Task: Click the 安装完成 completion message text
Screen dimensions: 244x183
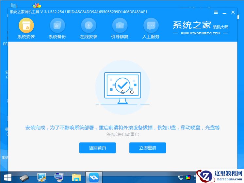Action: 122,128
